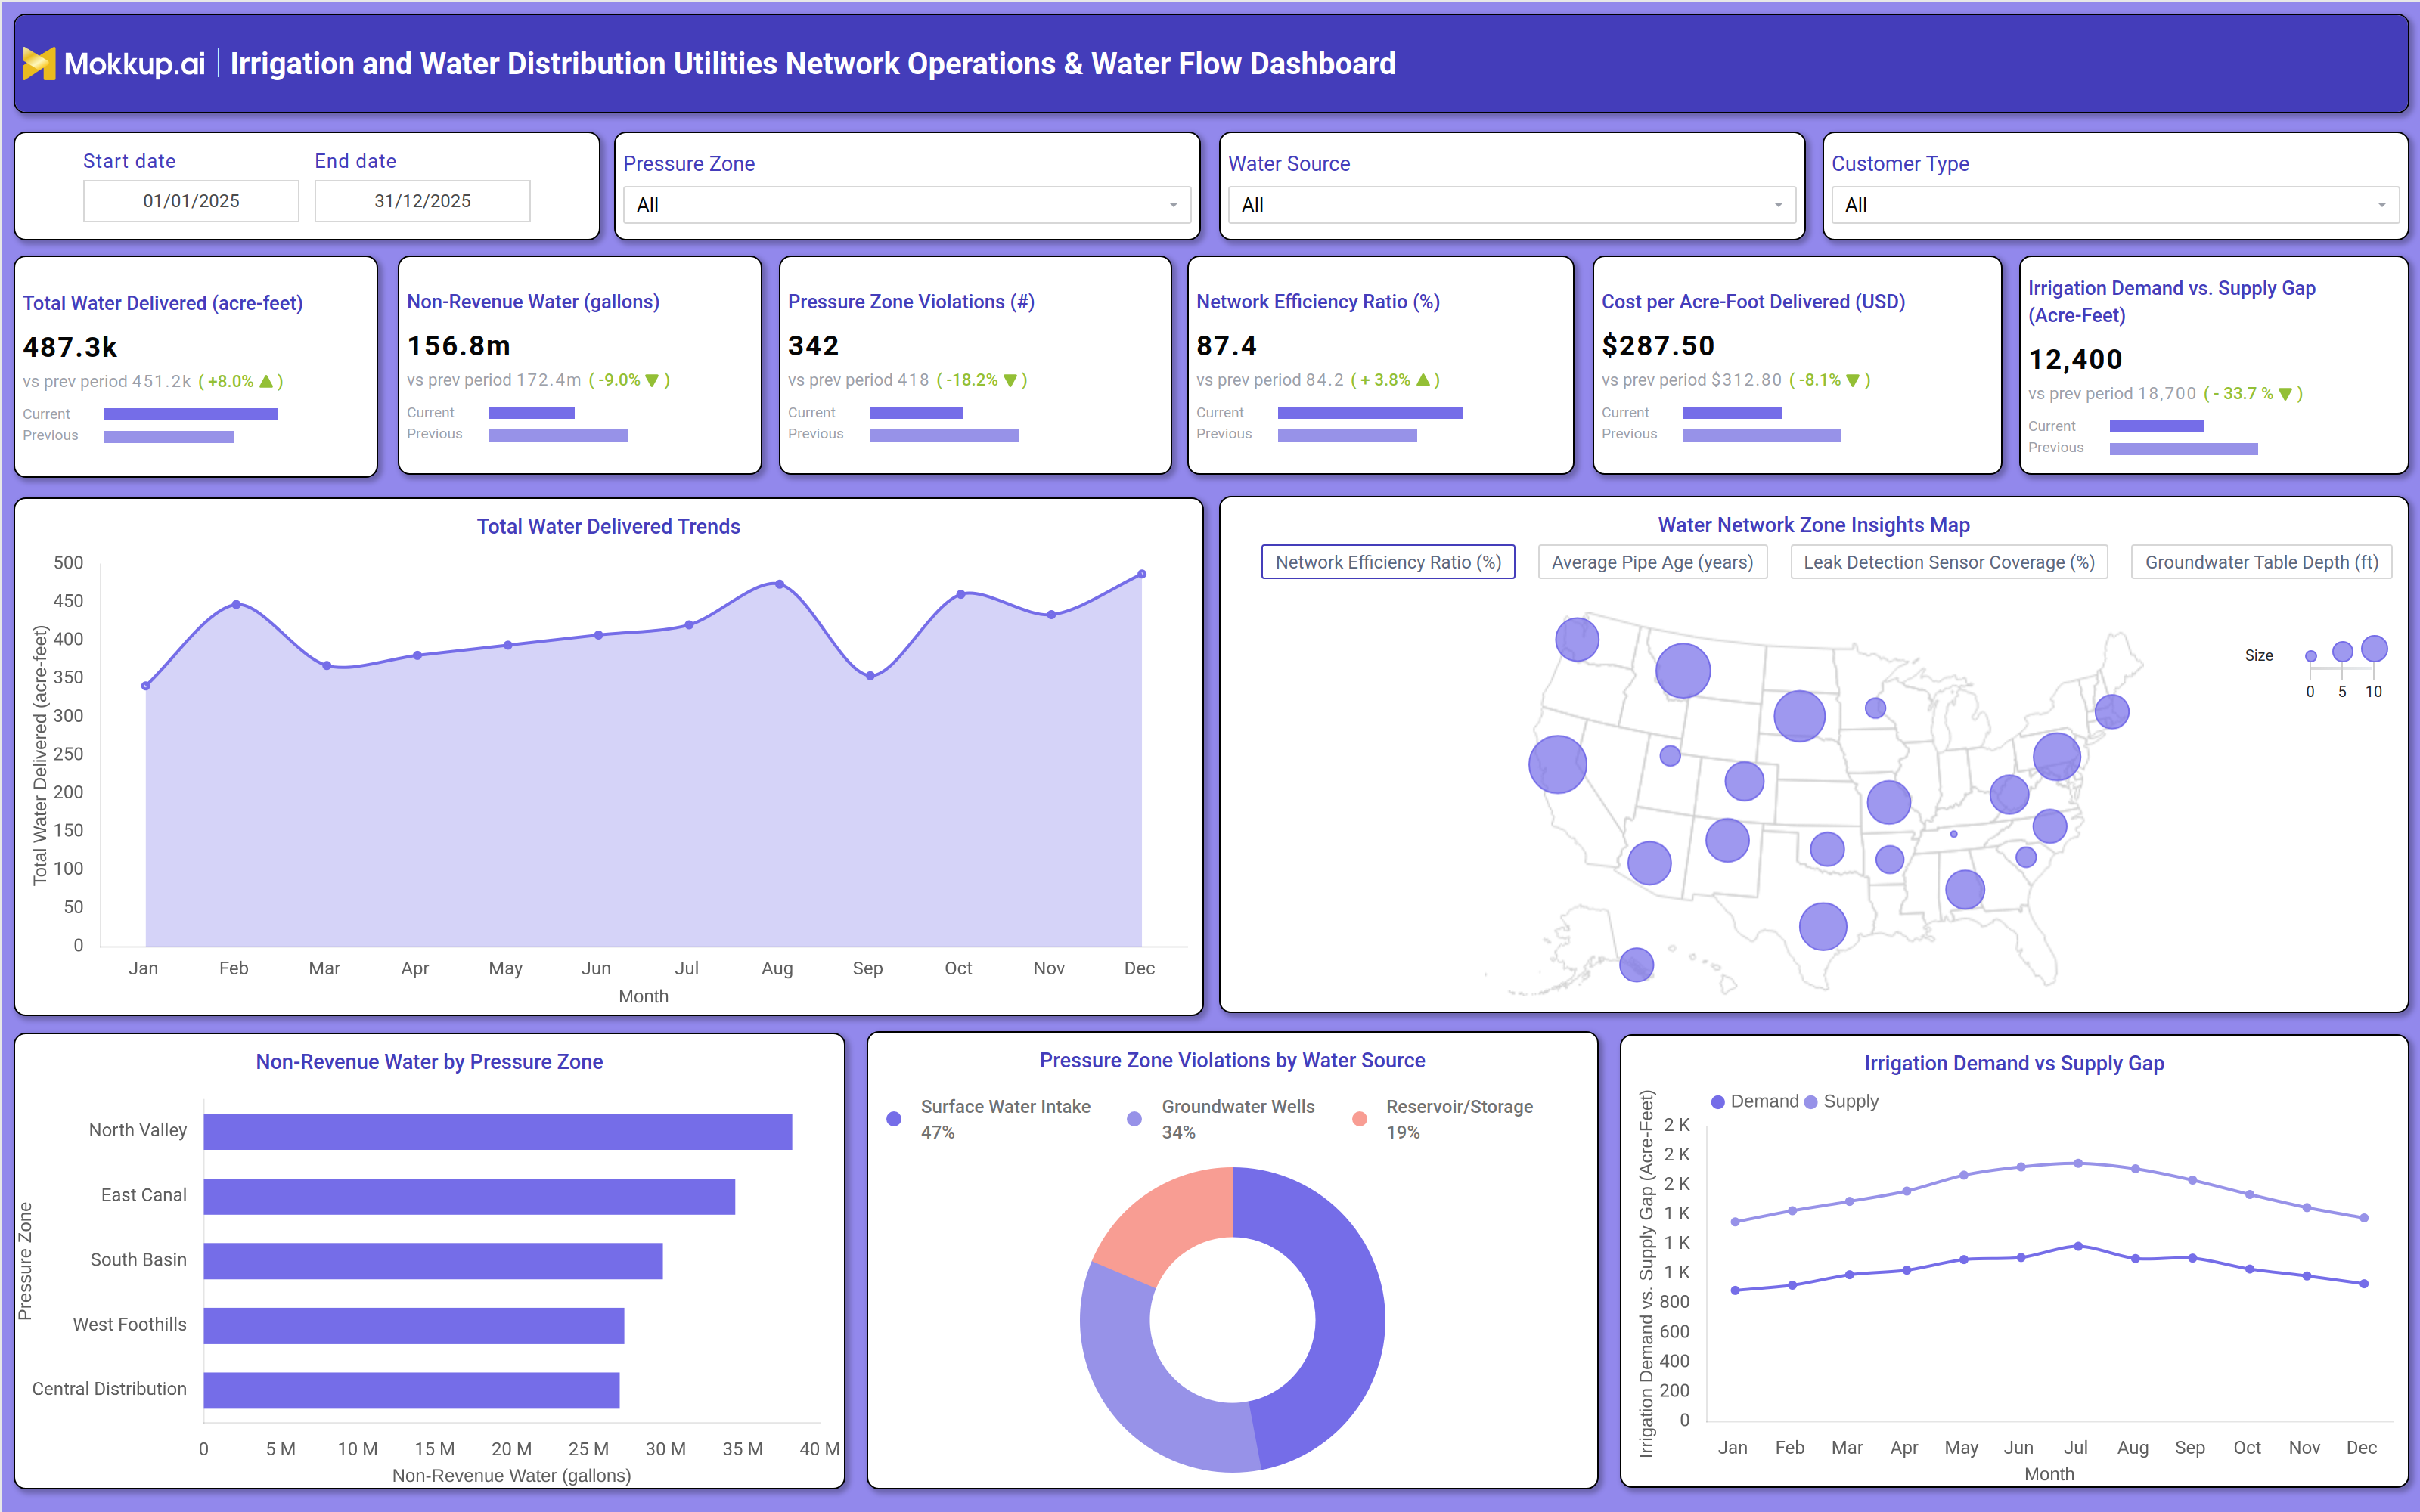Click Non-Revenue Water previous bar
The width and height of the screenshot is (2420, 1512).
558,435
